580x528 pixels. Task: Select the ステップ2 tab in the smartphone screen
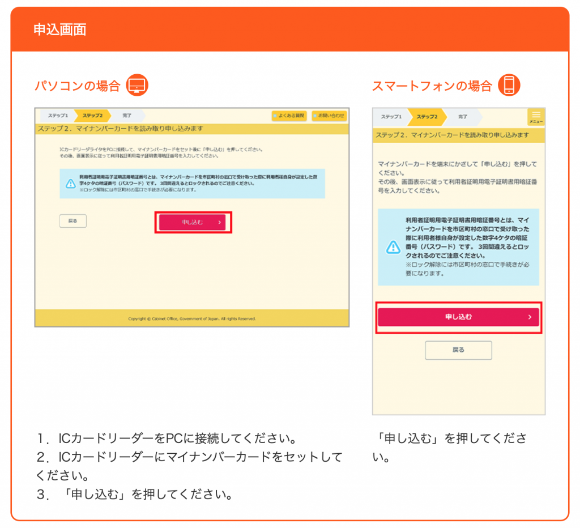click(x=427, y=117)
